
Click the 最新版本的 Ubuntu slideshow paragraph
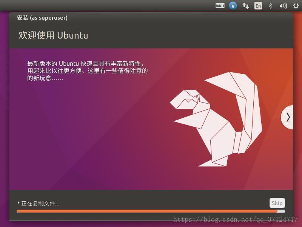(x=88, y=71)
